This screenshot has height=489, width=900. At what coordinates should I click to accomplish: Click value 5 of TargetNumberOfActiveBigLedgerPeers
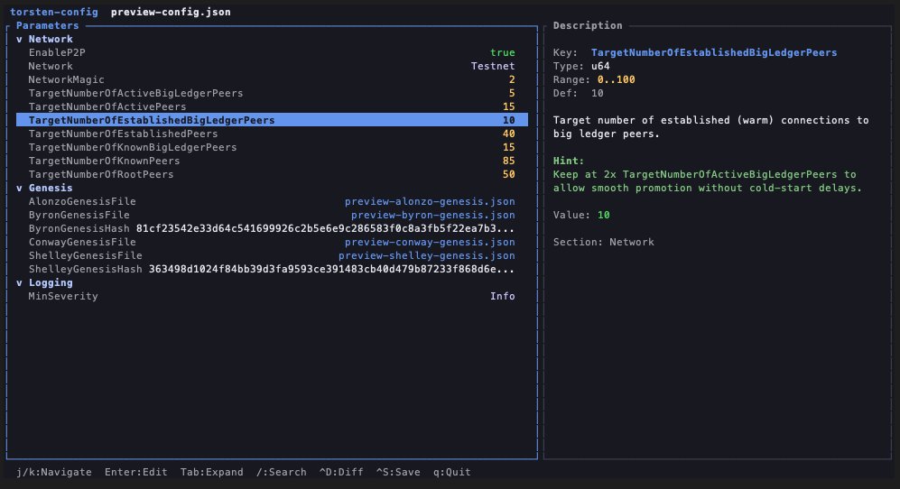point(512,93)
